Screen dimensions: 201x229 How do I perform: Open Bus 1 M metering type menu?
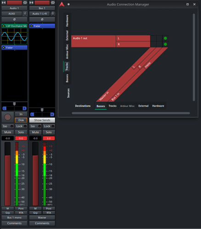35,208
